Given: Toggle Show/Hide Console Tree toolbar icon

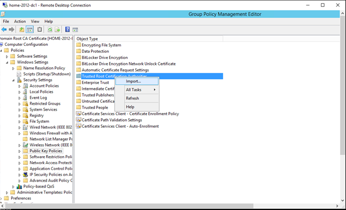Looking at the screenshot, I should (30, 29).
